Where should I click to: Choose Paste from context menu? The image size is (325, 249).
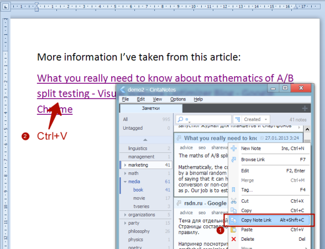(269, 230)
